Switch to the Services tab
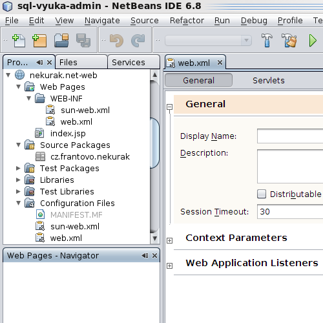 pos(134,62)
